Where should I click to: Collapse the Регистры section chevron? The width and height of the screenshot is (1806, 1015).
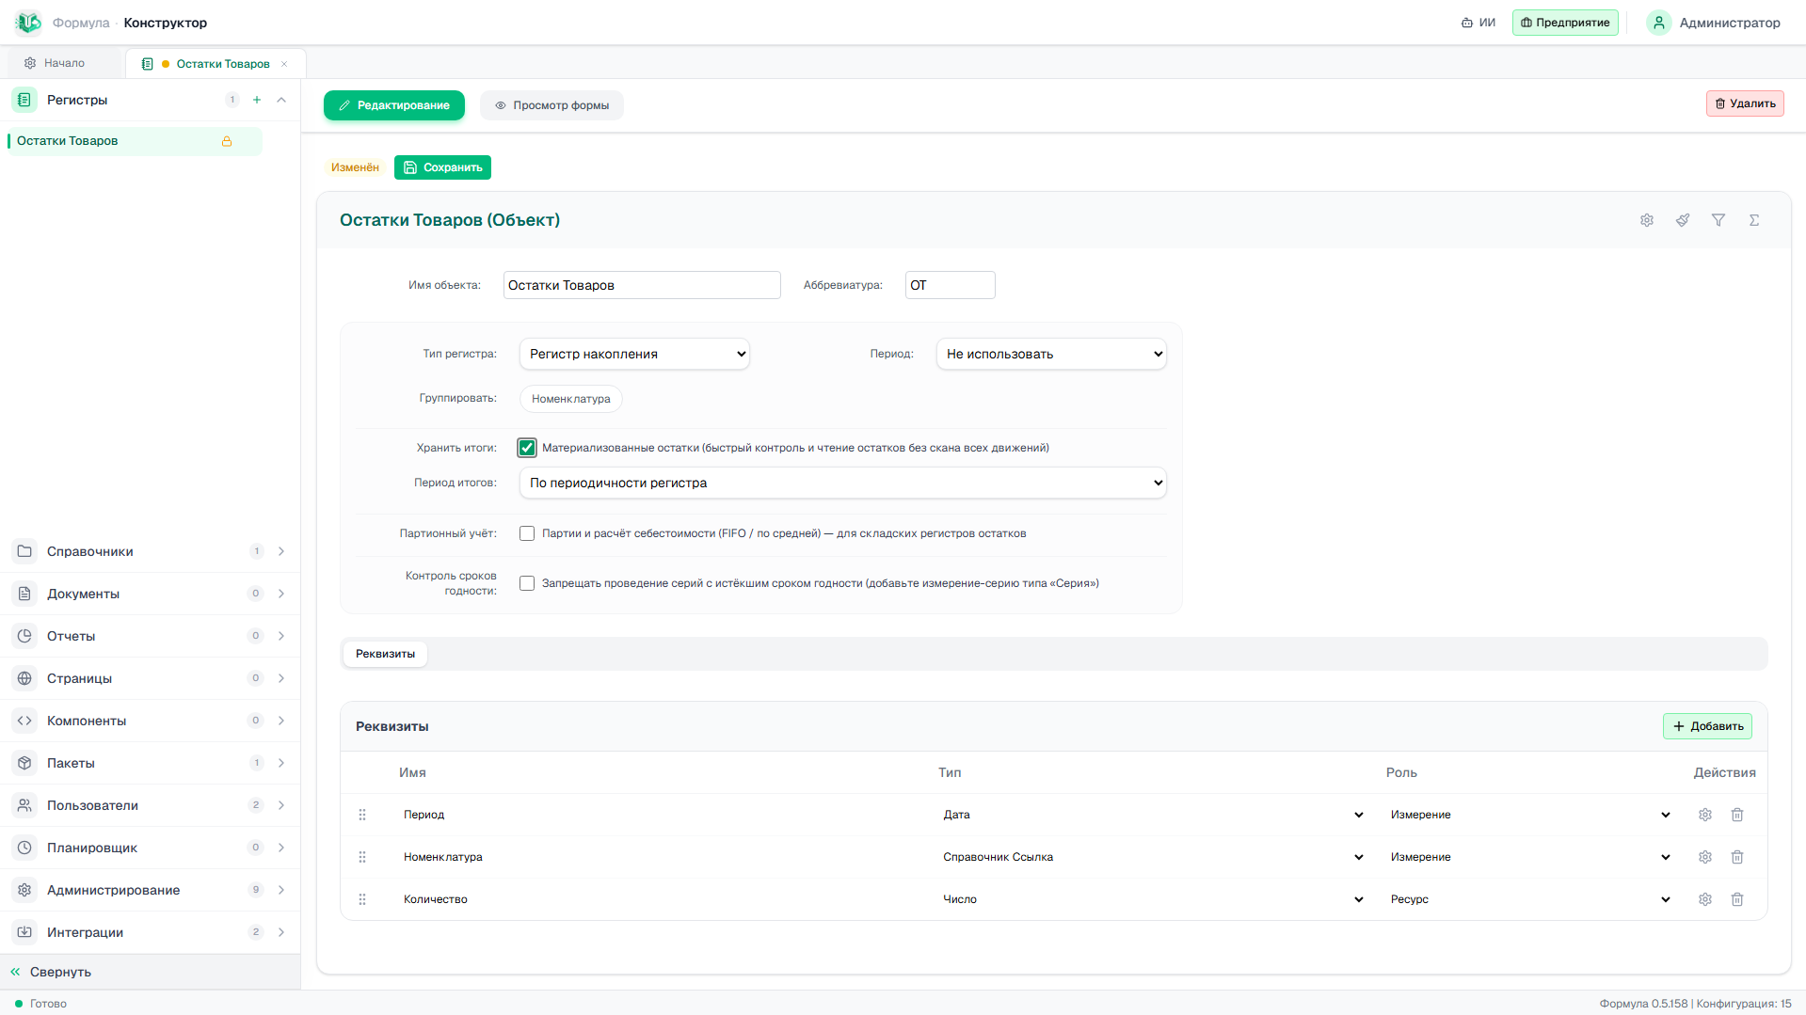tap(281, 100)
